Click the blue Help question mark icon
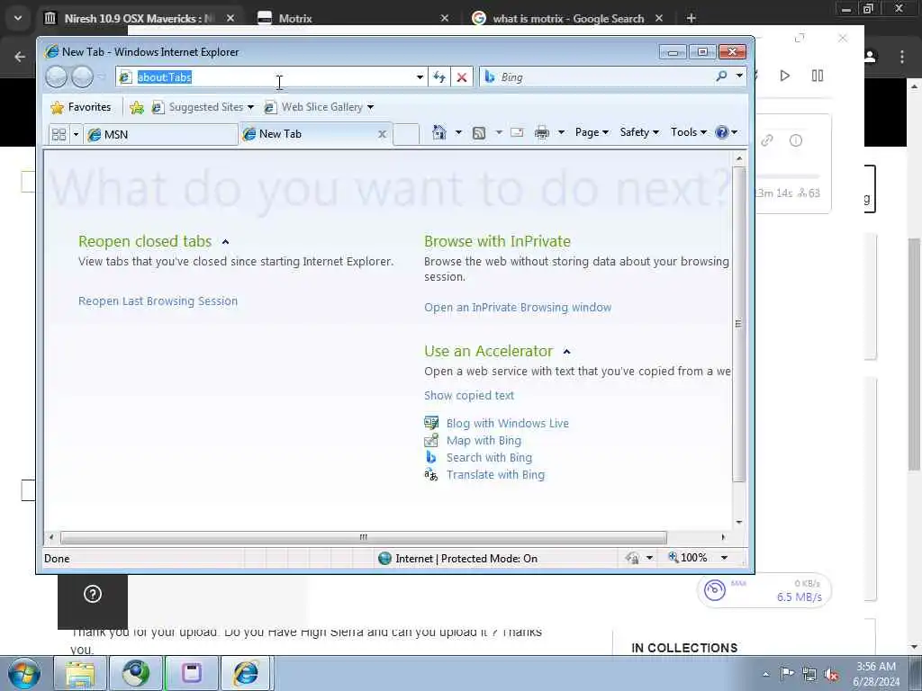The width and height of the screenshot is (922, 691). pyautogui.click(x=721, y=132)
